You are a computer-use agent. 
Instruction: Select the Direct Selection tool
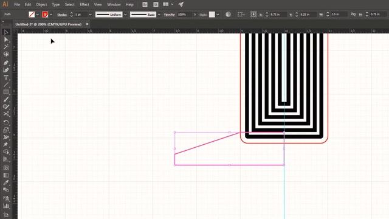6,40
